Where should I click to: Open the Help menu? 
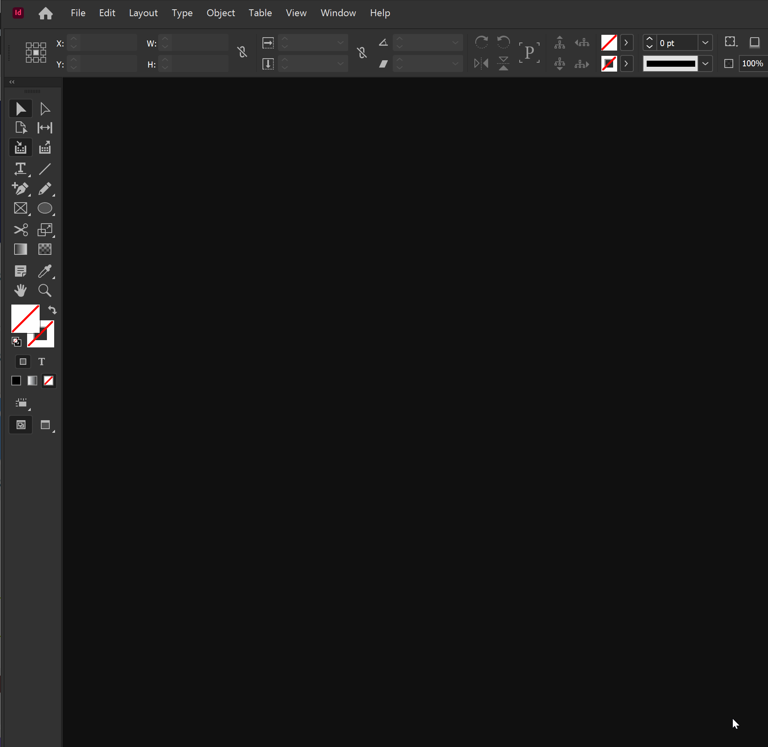point(380,13)
